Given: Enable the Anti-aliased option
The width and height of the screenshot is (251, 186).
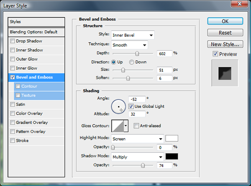Looking at the screenshot, I should pyautogui.click(x=136, y=125).
